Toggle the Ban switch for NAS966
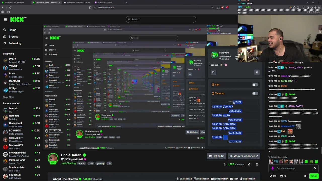322x181 pixels. [255, 85]
